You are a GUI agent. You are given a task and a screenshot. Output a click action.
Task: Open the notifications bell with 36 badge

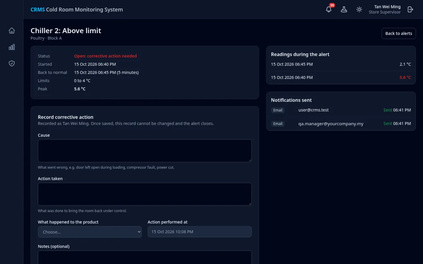329,10
